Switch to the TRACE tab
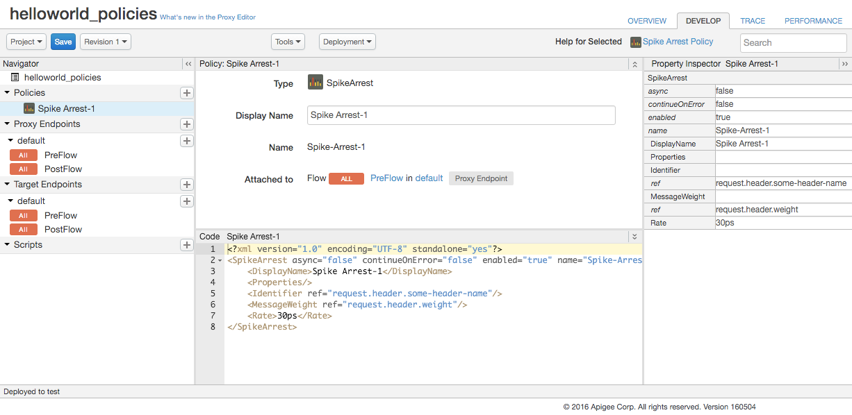 (x=753, y=21)
